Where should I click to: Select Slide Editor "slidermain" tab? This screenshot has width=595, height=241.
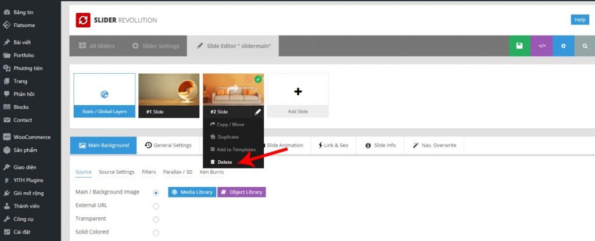coord(233,46)
